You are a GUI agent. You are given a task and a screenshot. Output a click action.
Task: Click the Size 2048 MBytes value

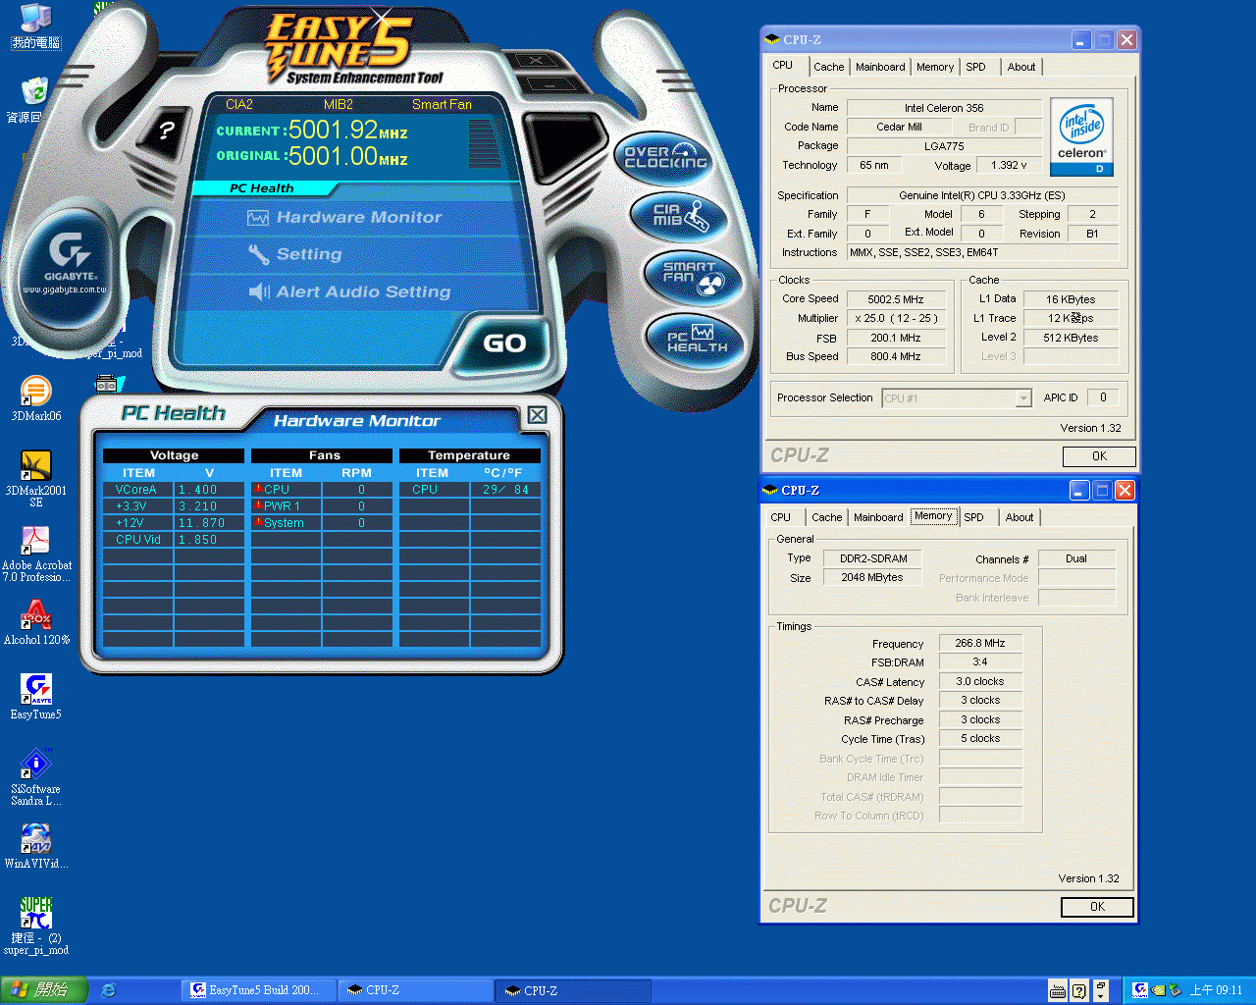pyautogui.click(x=872, y=577)
